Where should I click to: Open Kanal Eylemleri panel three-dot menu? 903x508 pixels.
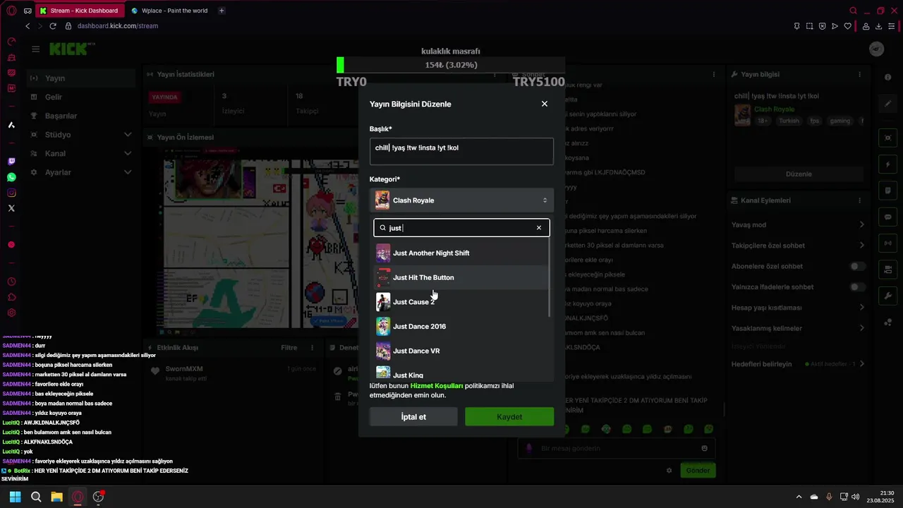[x=859, y=200]
